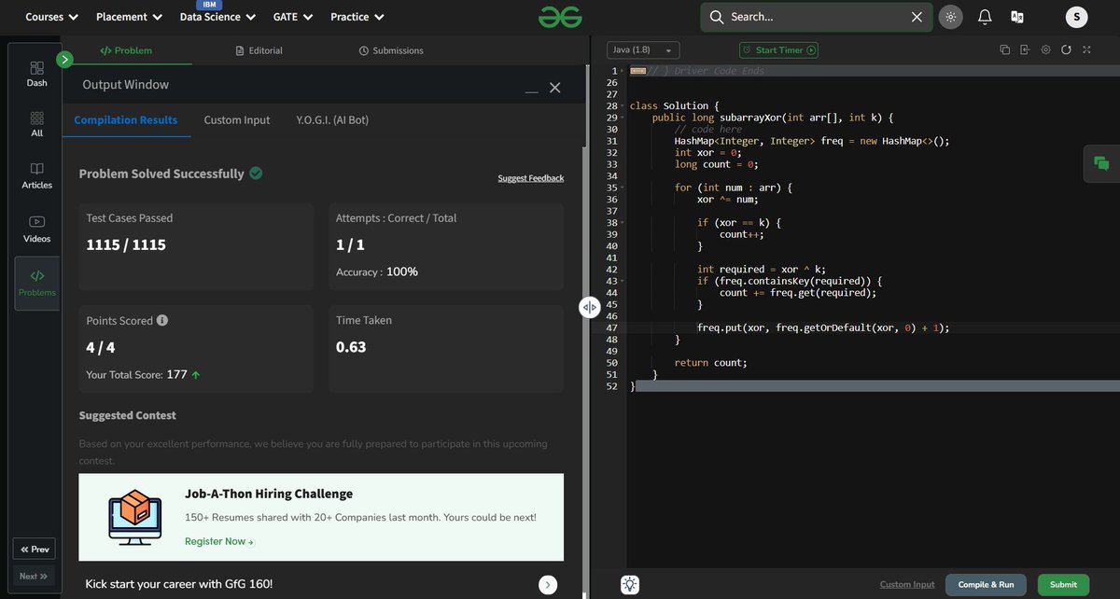Submit the solution
The image size is (1120, 599).
tap(1063, 584)
